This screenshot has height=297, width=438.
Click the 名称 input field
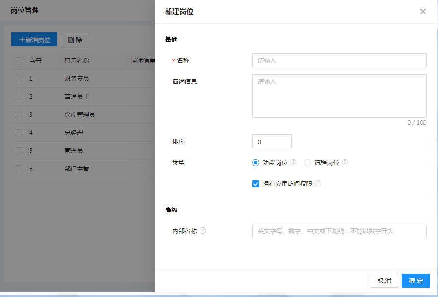(339, 60)
